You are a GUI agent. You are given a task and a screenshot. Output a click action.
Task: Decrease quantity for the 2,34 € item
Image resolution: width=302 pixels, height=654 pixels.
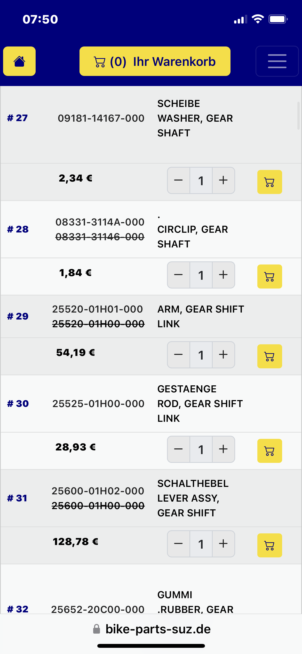point(178,180)
